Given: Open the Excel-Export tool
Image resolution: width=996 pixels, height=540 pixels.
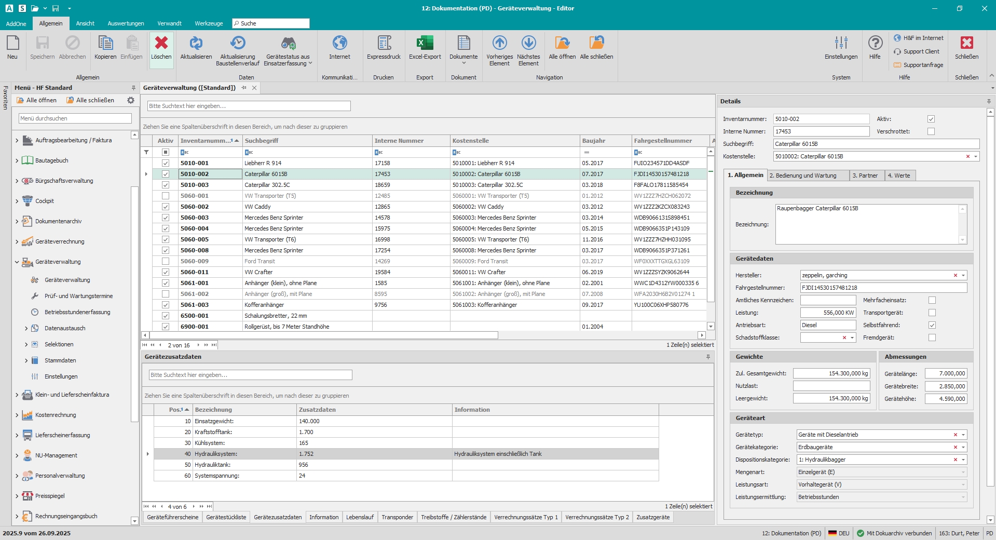Looking at the screenshot, I should point(425,44).
